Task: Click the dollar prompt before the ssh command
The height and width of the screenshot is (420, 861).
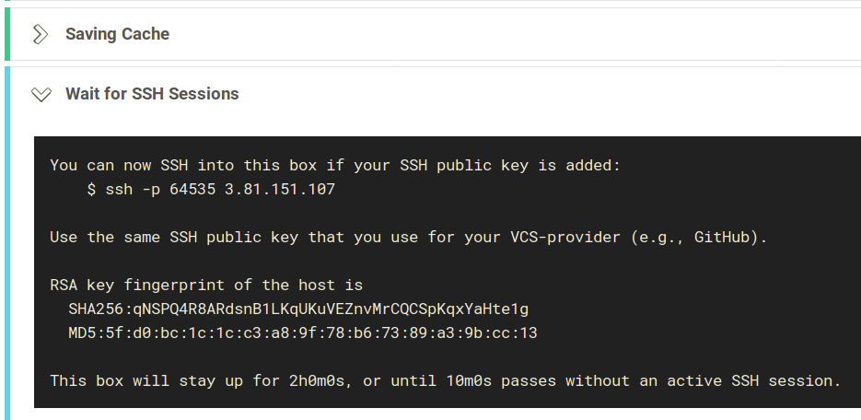Action: [x=91, y=190]
